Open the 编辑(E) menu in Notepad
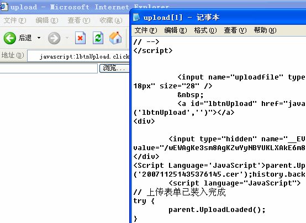306x223 pixels. pos(176,30)
